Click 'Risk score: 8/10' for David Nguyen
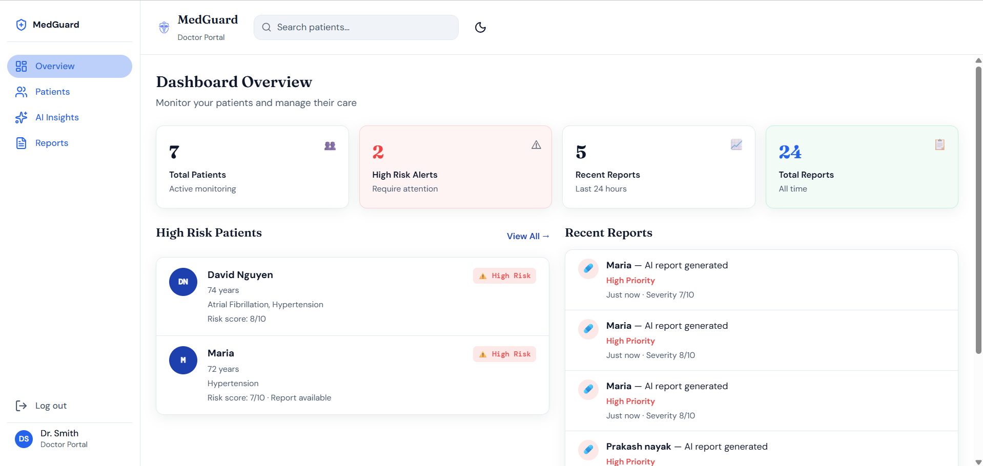This screenshot has width=983, height=466. point(237,319)
